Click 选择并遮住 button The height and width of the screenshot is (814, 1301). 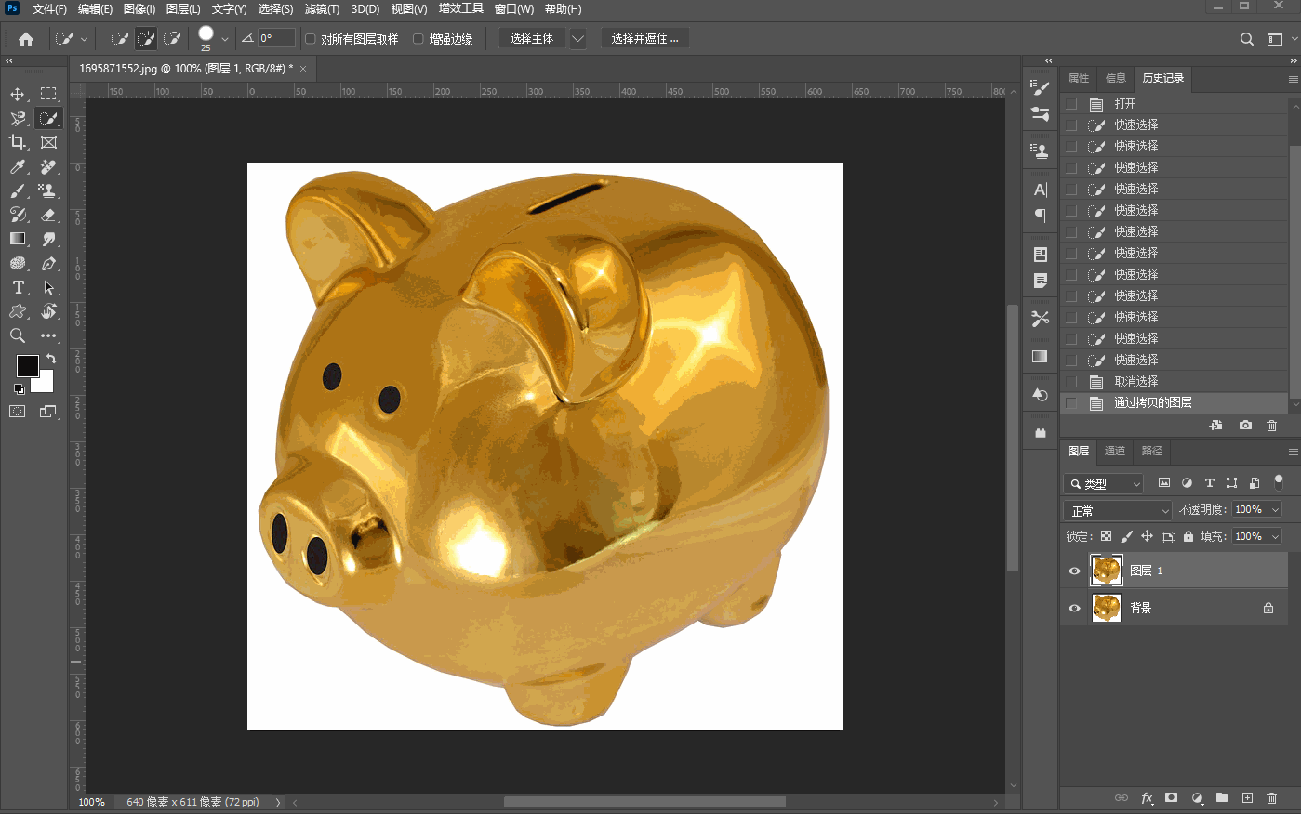645,39
